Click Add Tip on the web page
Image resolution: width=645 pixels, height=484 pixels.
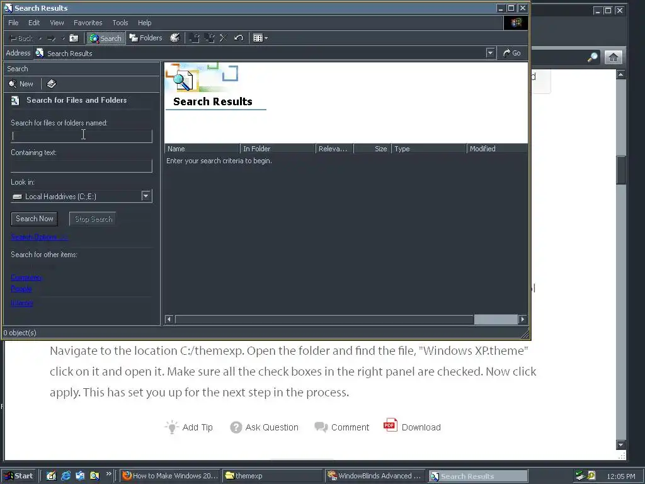(189, 427)
